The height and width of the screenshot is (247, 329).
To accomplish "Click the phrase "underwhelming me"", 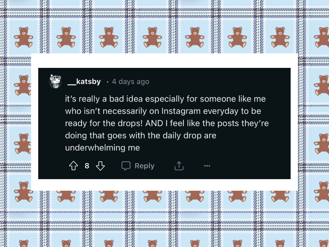I will (102, 148).
